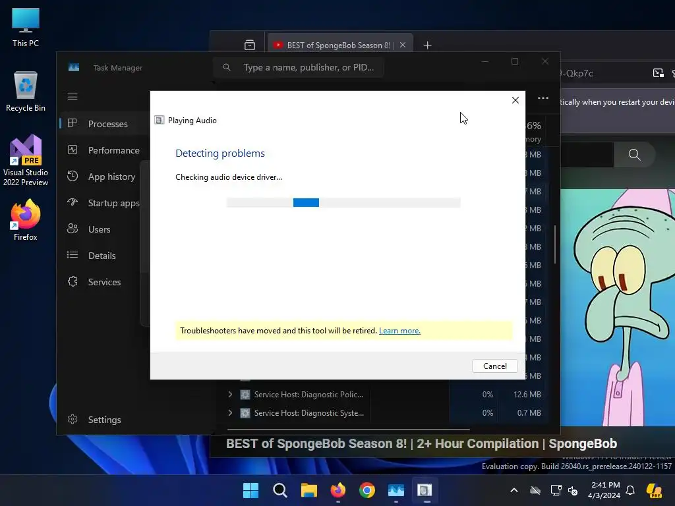
Task: Open This PC desktop icon
Action: coord(26,26)
